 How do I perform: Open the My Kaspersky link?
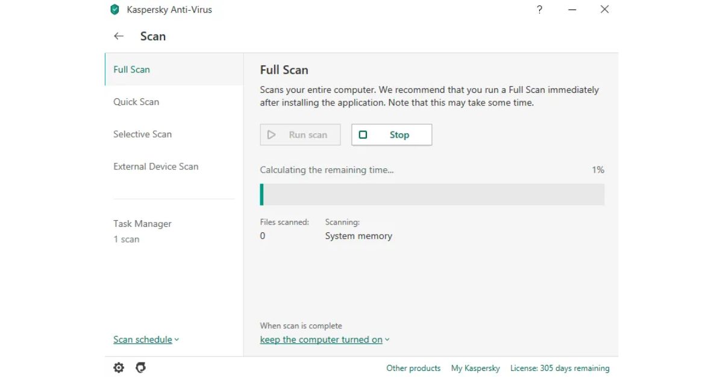pos(475,368)
